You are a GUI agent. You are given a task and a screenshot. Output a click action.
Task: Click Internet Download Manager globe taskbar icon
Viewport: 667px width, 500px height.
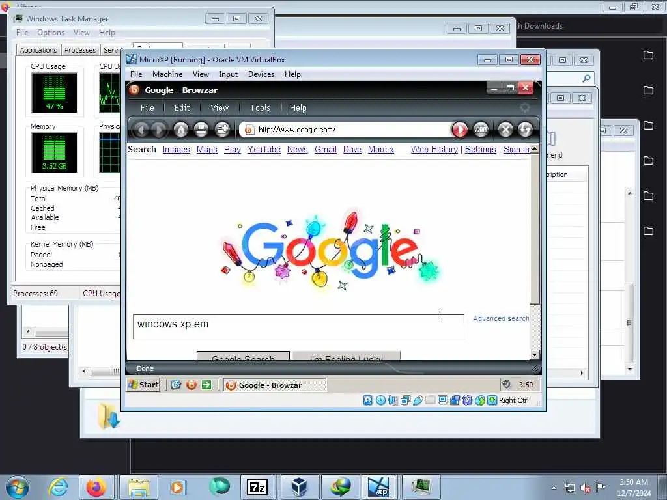coord(341,487)
